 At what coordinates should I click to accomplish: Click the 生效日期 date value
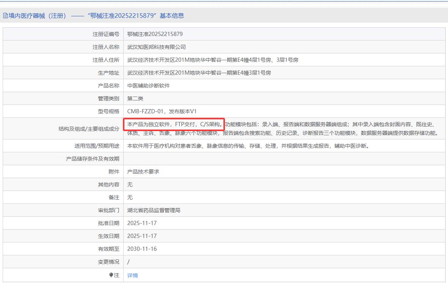142,236
